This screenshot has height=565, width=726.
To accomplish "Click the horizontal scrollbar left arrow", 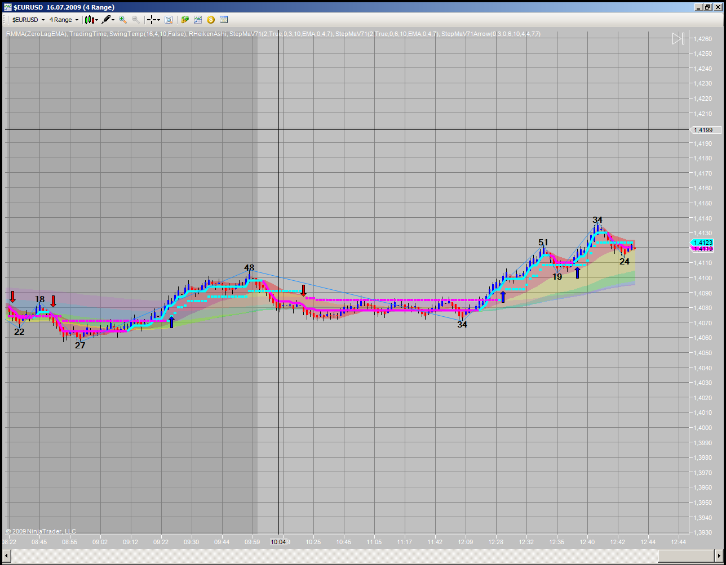I will click(x=7, y=555).
